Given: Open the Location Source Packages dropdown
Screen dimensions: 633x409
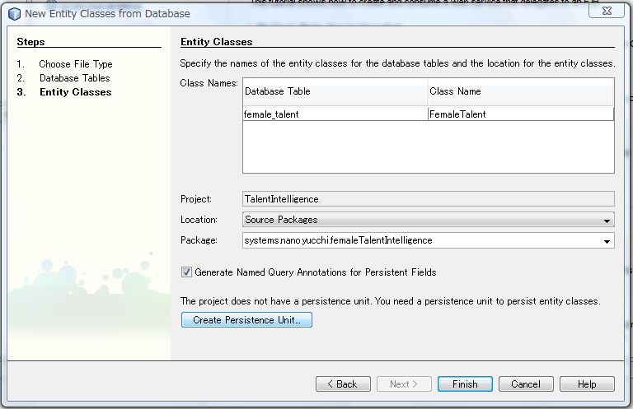Looking at the screenshot, I should click(428, 220).
